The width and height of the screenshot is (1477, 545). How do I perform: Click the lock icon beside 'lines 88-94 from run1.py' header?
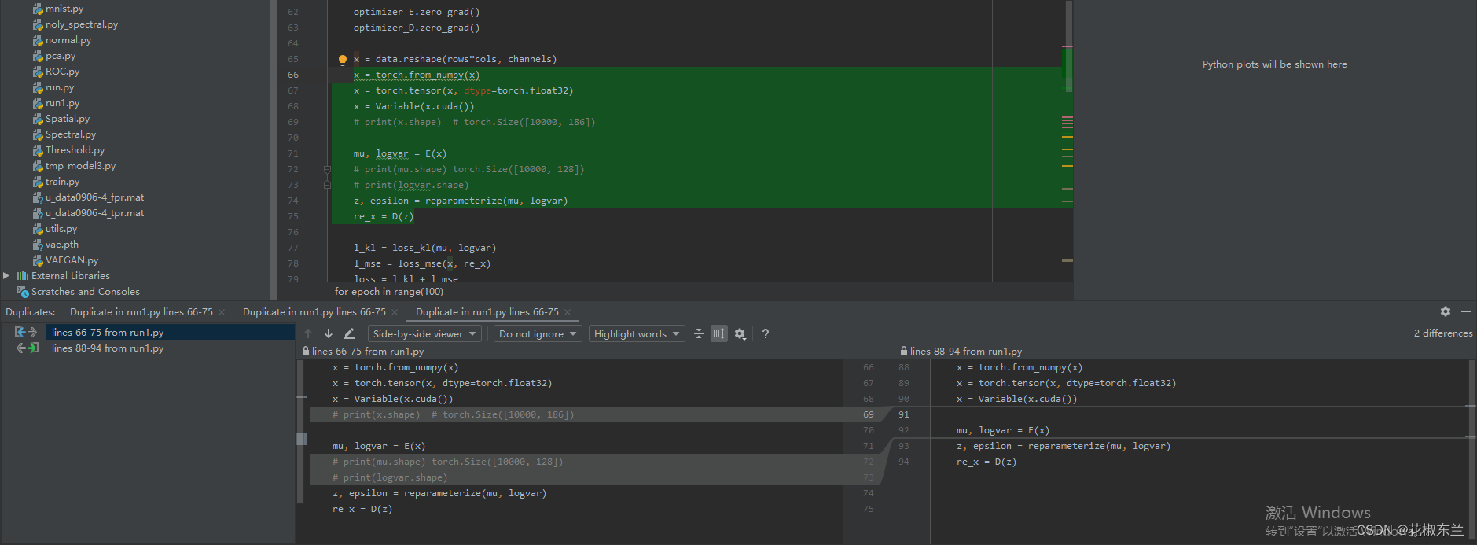click(905, 351)
